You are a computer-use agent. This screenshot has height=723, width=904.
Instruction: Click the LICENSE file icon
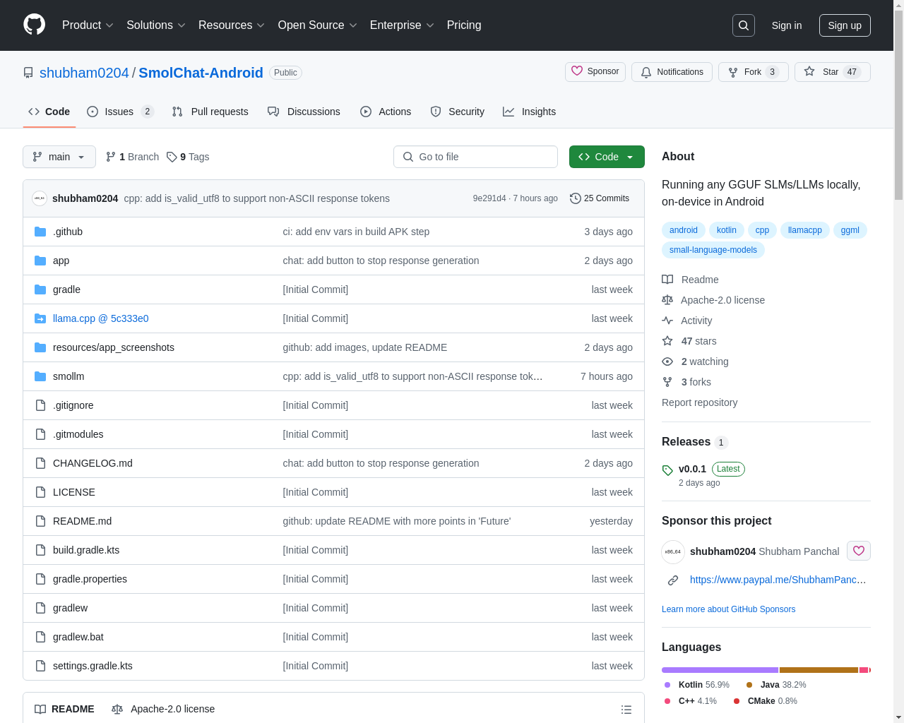click(40, 492)
